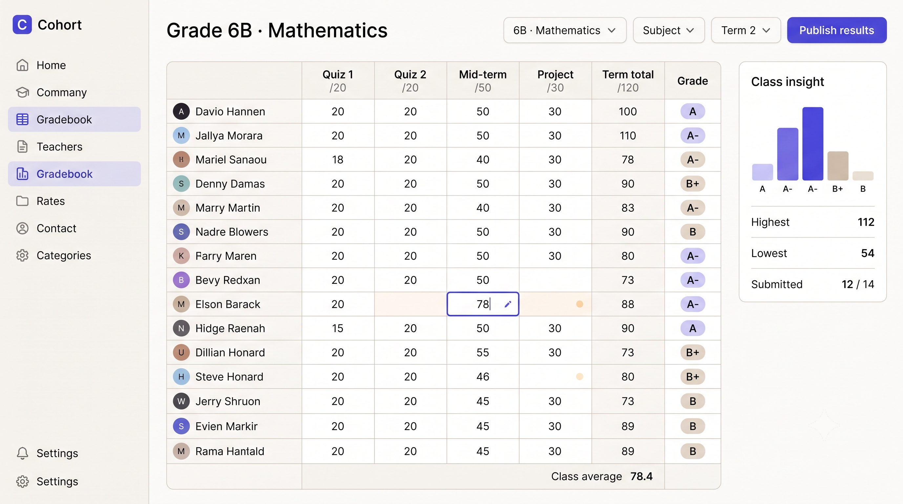Image resolution: width=903 pixels, height=504 pixels.
Task: Click the pale dot in Steve Honard's Project cell
Action: (580, 377)
